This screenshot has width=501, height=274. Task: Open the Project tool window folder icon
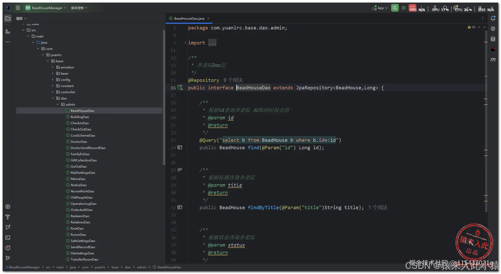point(8,18)
